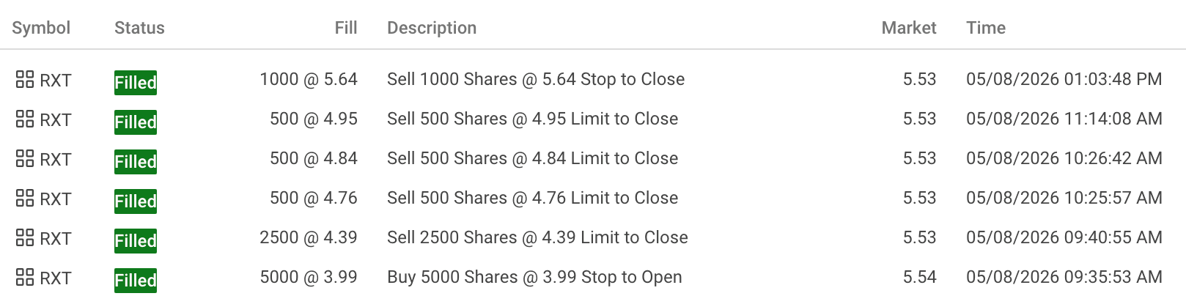The height and width of the screenshot is (296, 1186).
Task: Click grid icon on the 4.84 limit order row
Action: click(x=25, y=158)
